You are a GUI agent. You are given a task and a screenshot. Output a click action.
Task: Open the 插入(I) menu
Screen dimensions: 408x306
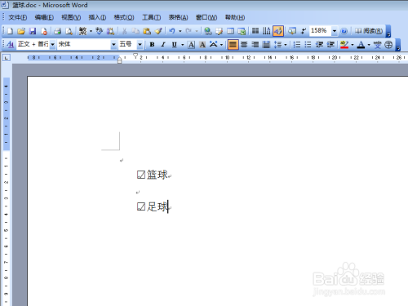click(97, 17)
